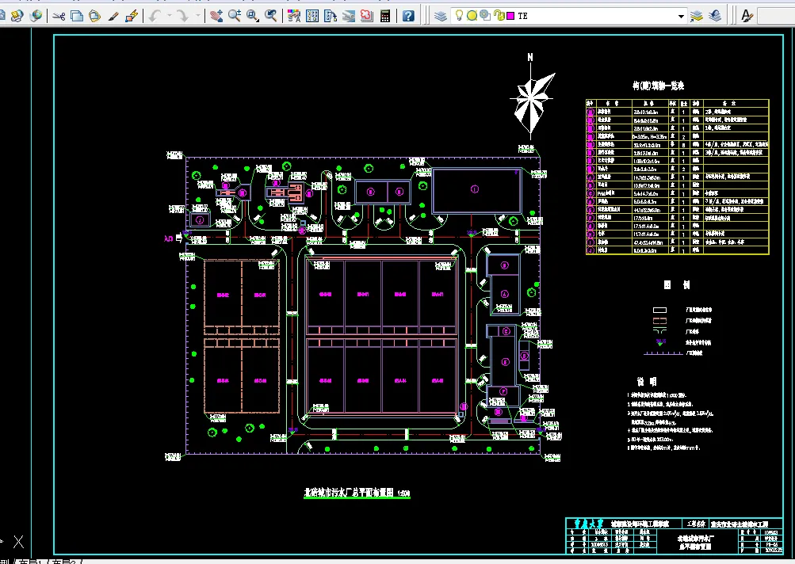Activate the Pan realtime hand tool

[216, 16]
